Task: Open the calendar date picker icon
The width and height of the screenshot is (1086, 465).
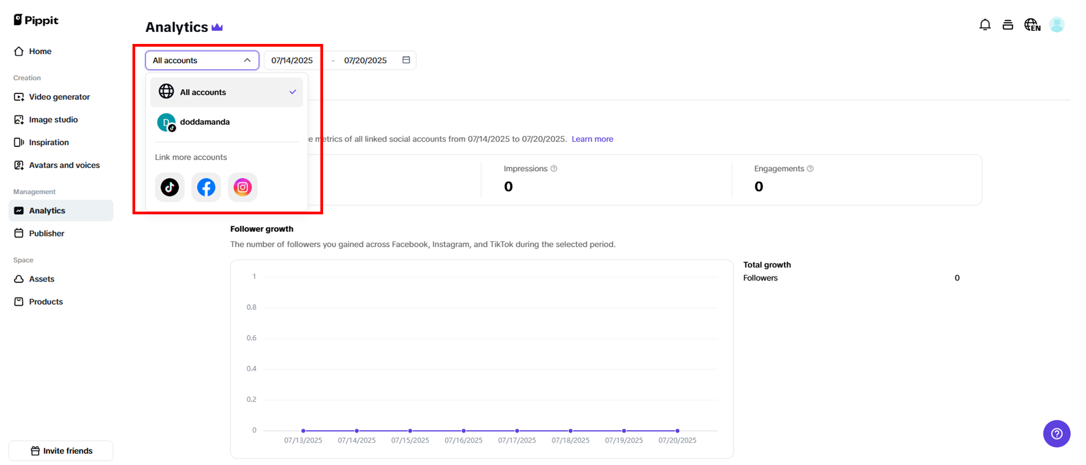Action: click(x=406, y=60)
